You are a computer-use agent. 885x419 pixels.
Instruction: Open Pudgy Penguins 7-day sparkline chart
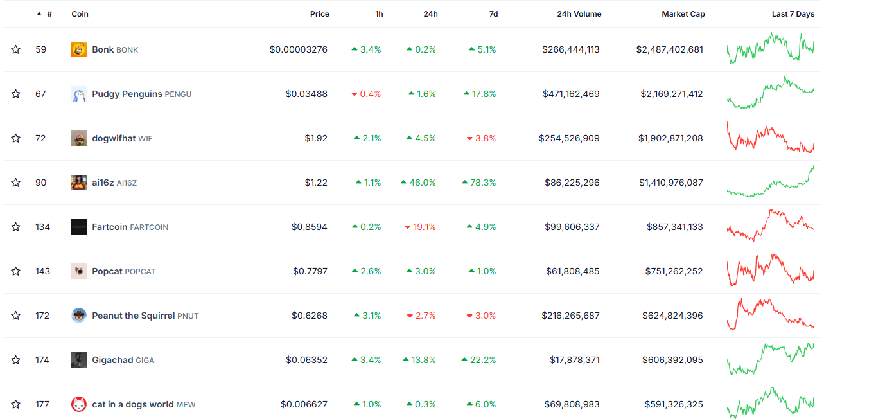771,93
